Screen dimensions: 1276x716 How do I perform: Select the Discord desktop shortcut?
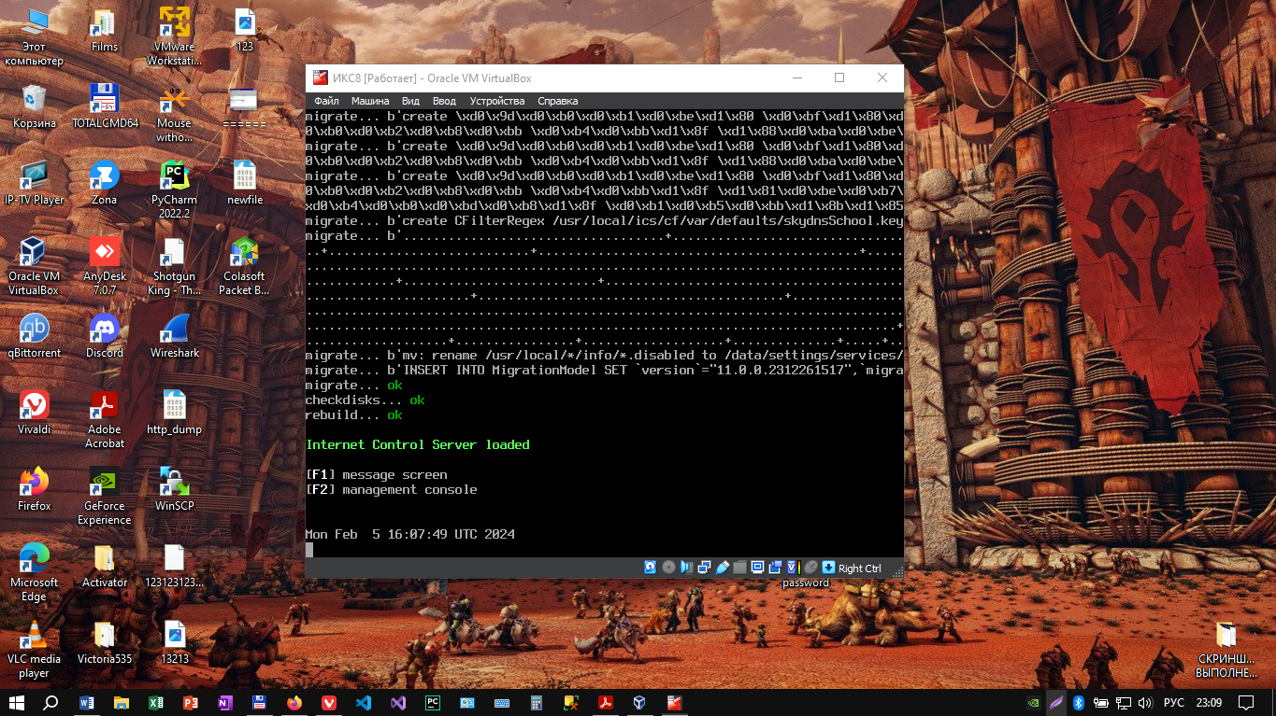pyautogui.click(x=105, y=336)
